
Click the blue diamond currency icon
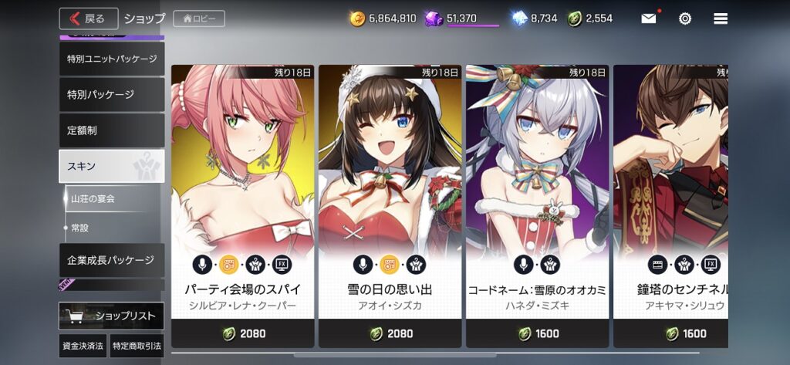click(519, 19)
